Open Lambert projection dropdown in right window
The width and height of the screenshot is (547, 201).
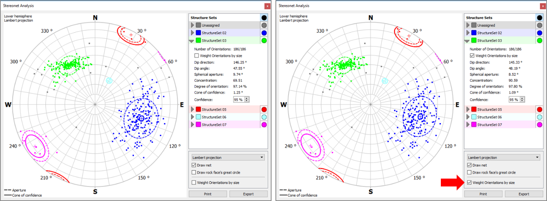tap(503, 157)
